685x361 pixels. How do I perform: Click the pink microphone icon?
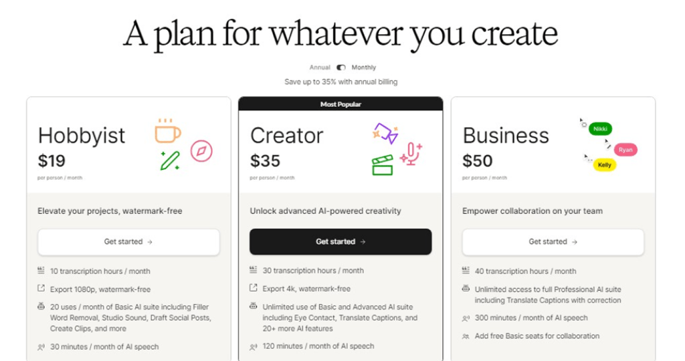(411, 154)
